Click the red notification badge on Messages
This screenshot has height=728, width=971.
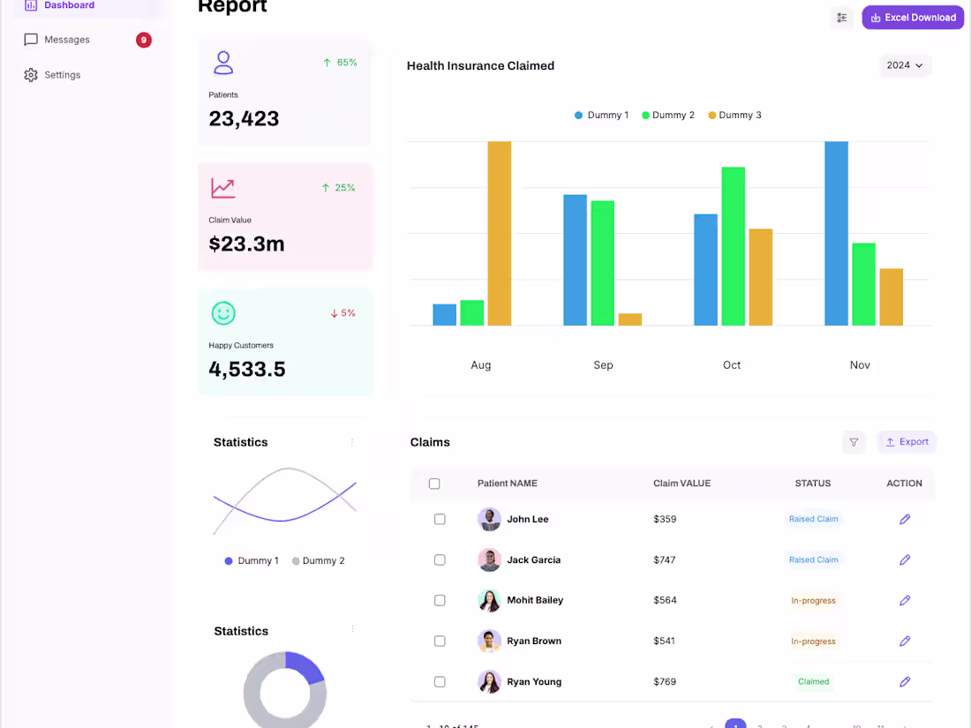pyautogui.click(x=143, y=39)
